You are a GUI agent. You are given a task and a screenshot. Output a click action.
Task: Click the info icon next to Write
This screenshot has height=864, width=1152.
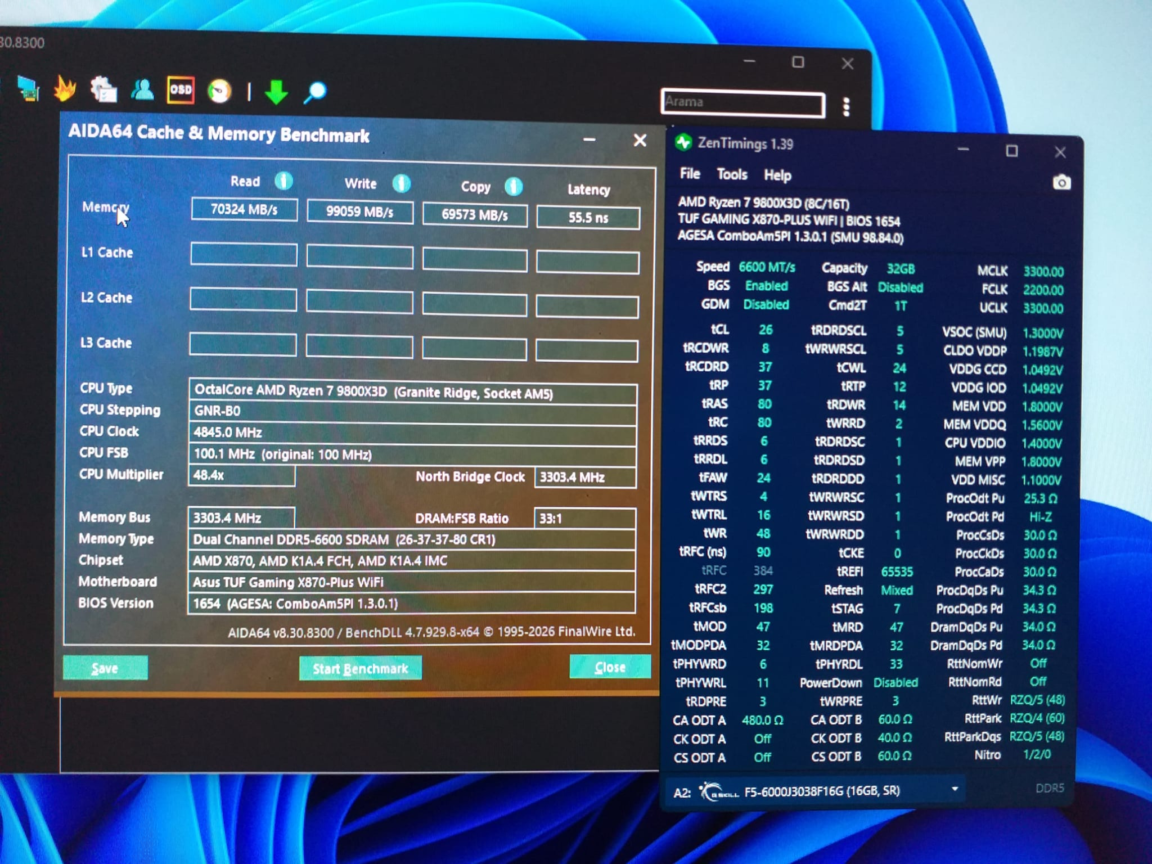tap(401, 183)
